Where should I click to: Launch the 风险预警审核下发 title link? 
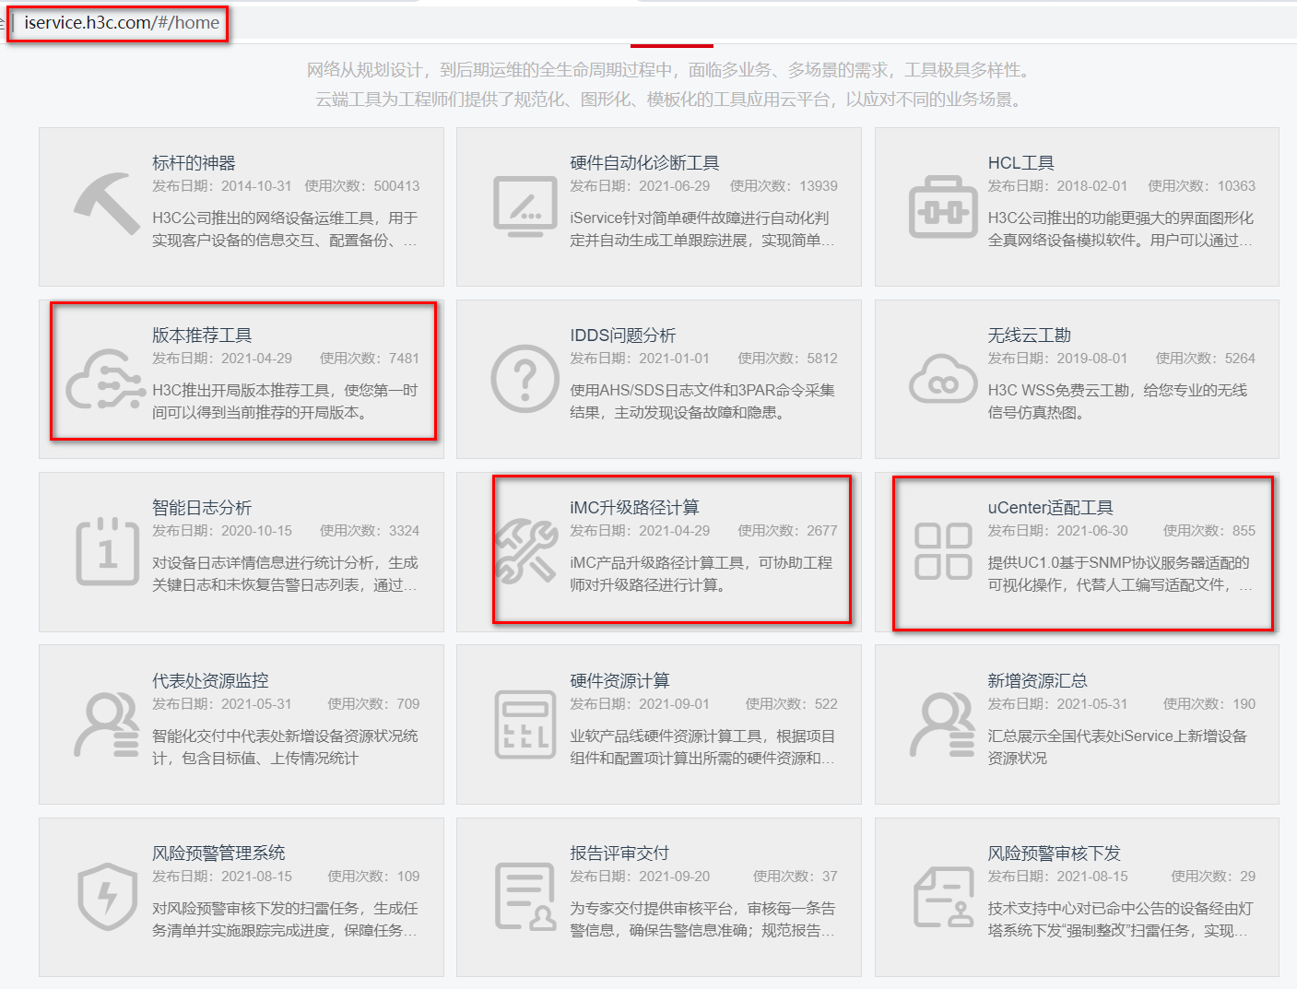(x=1054, y=854)
